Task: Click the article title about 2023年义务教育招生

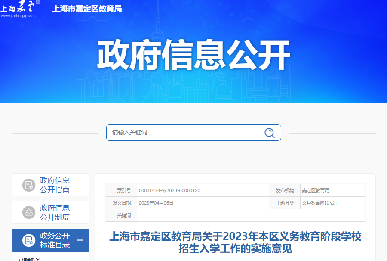Action: click(x=235, y=242)
